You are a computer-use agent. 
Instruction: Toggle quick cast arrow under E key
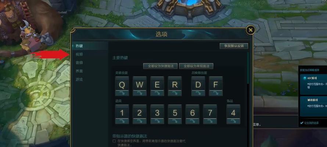click(x=157, y=93)
